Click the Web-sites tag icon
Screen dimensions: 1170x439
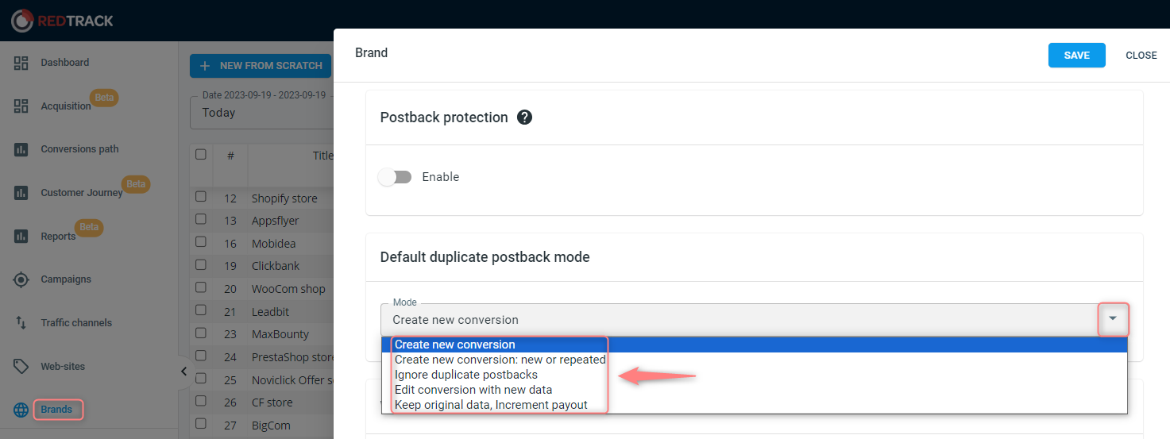[x=21, y=367]
